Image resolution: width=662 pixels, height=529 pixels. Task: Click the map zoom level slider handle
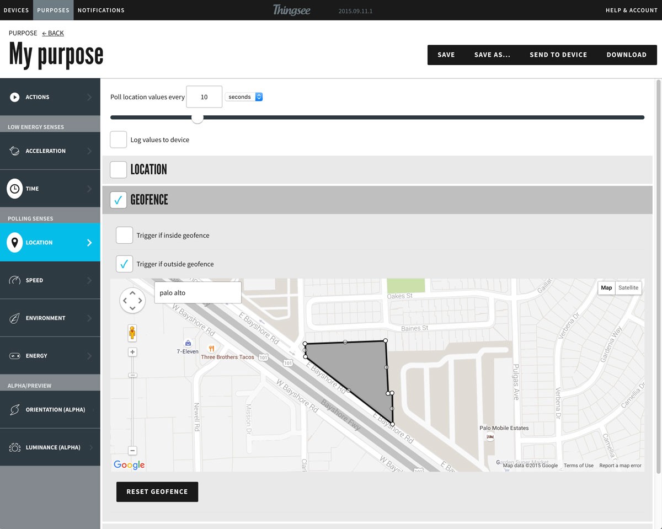coord(132,375)
